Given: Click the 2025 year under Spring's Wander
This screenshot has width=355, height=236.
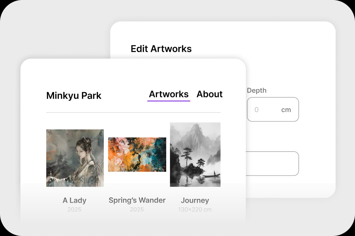Looking at the screenshot, I should [x=137, y=209].
